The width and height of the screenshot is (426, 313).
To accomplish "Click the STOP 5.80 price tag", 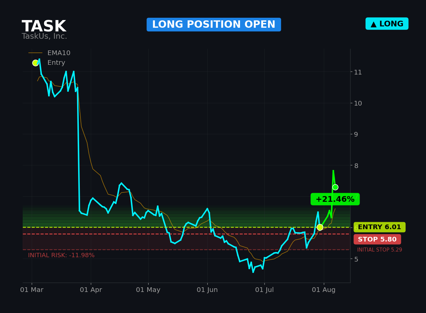I will point(377,239).
